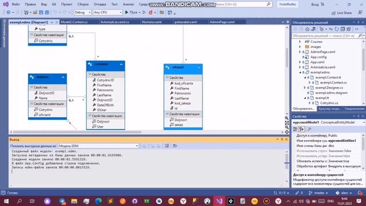Click the Save All toolbar icon

[x=47, y=13]
